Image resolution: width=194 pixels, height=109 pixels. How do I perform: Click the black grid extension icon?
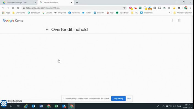[x=179, y=8]
